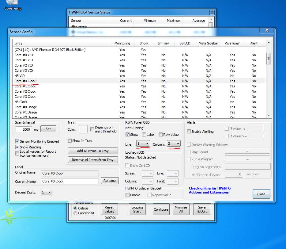Click Logging Start in Sensor Status window
Viewport: 286px width, 249px height.
137,209
